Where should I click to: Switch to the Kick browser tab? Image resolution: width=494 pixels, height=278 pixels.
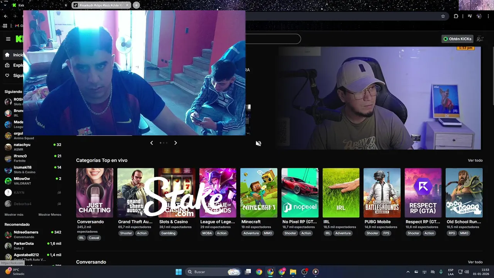click(x=39, y=5)
